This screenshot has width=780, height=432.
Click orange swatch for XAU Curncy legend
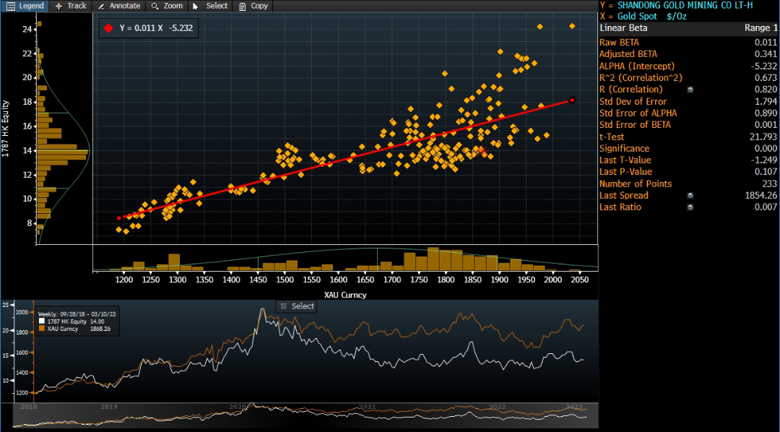pyautogui.click(x=42, y=329)
